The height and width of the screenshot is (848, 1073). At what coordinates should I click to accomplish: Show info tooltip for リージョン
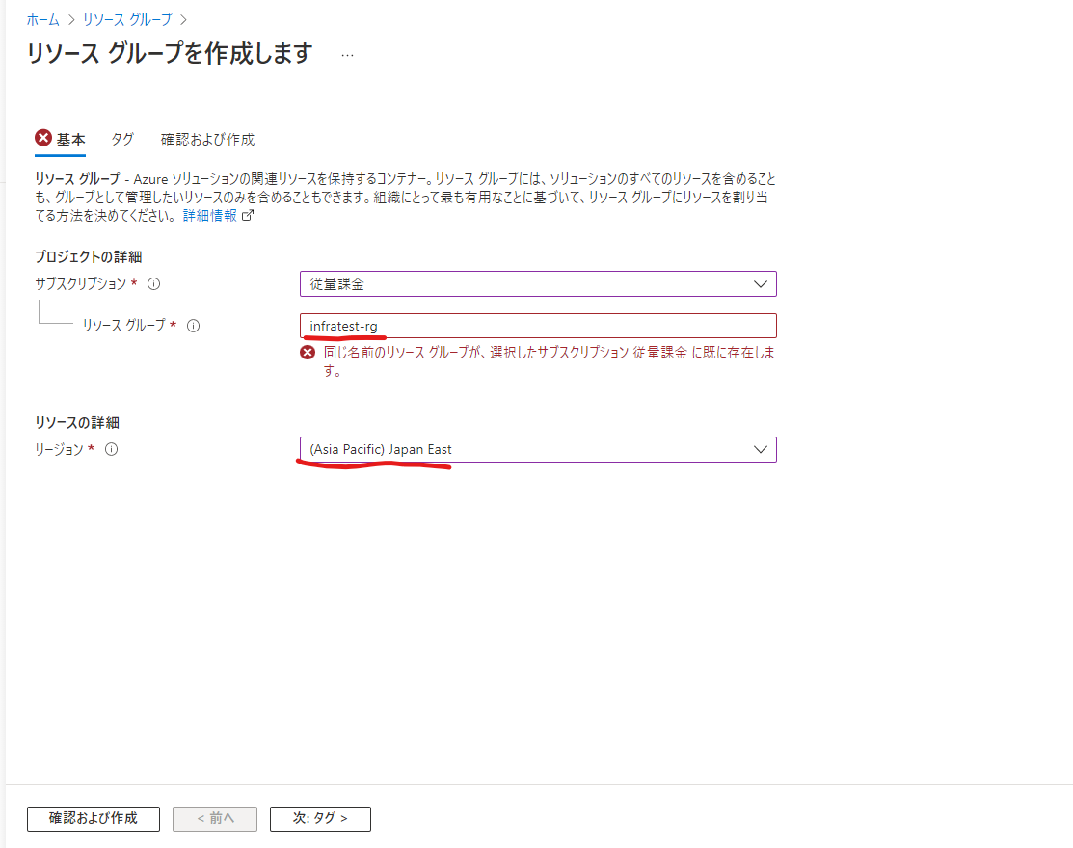(112, 449)
